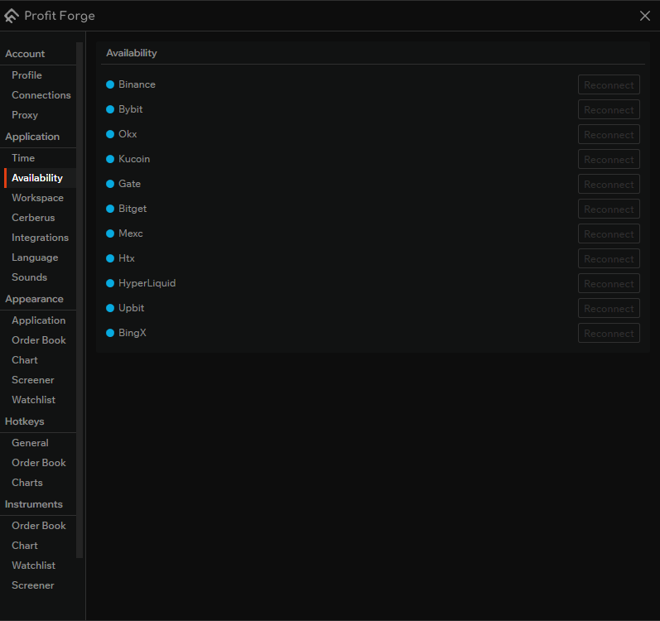This screenshot has width=660, height=621.
Task: Click the blue status dot for Bitget
Action: tap(110, 209)
